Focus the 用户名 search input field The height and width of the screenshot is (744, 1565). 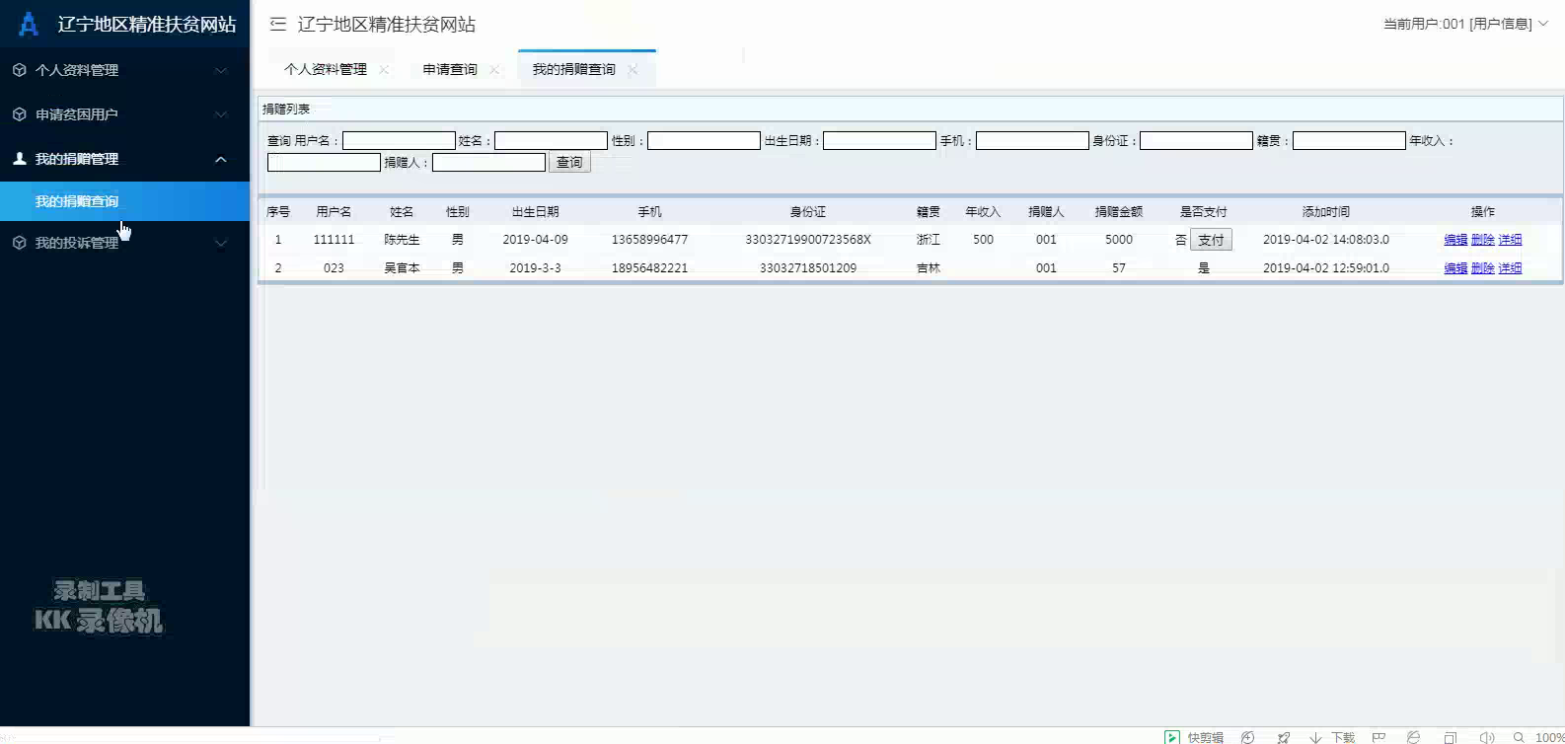399,141
